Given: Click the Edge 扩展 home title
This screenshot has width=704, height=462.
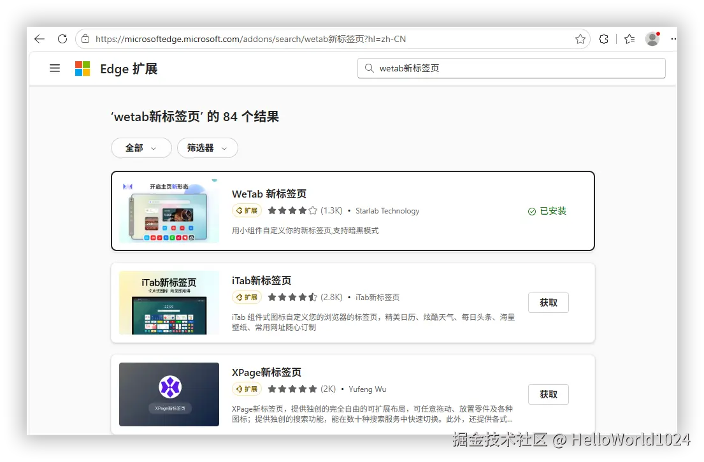Looking at the screenshot, I should tap(129, 69).
